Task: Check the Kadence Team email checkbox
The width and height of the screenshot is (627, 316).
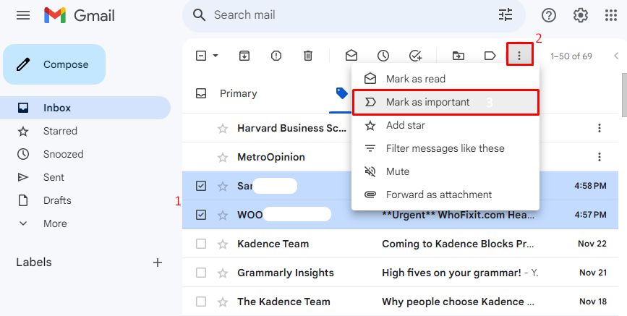Action: click(201, 244)
